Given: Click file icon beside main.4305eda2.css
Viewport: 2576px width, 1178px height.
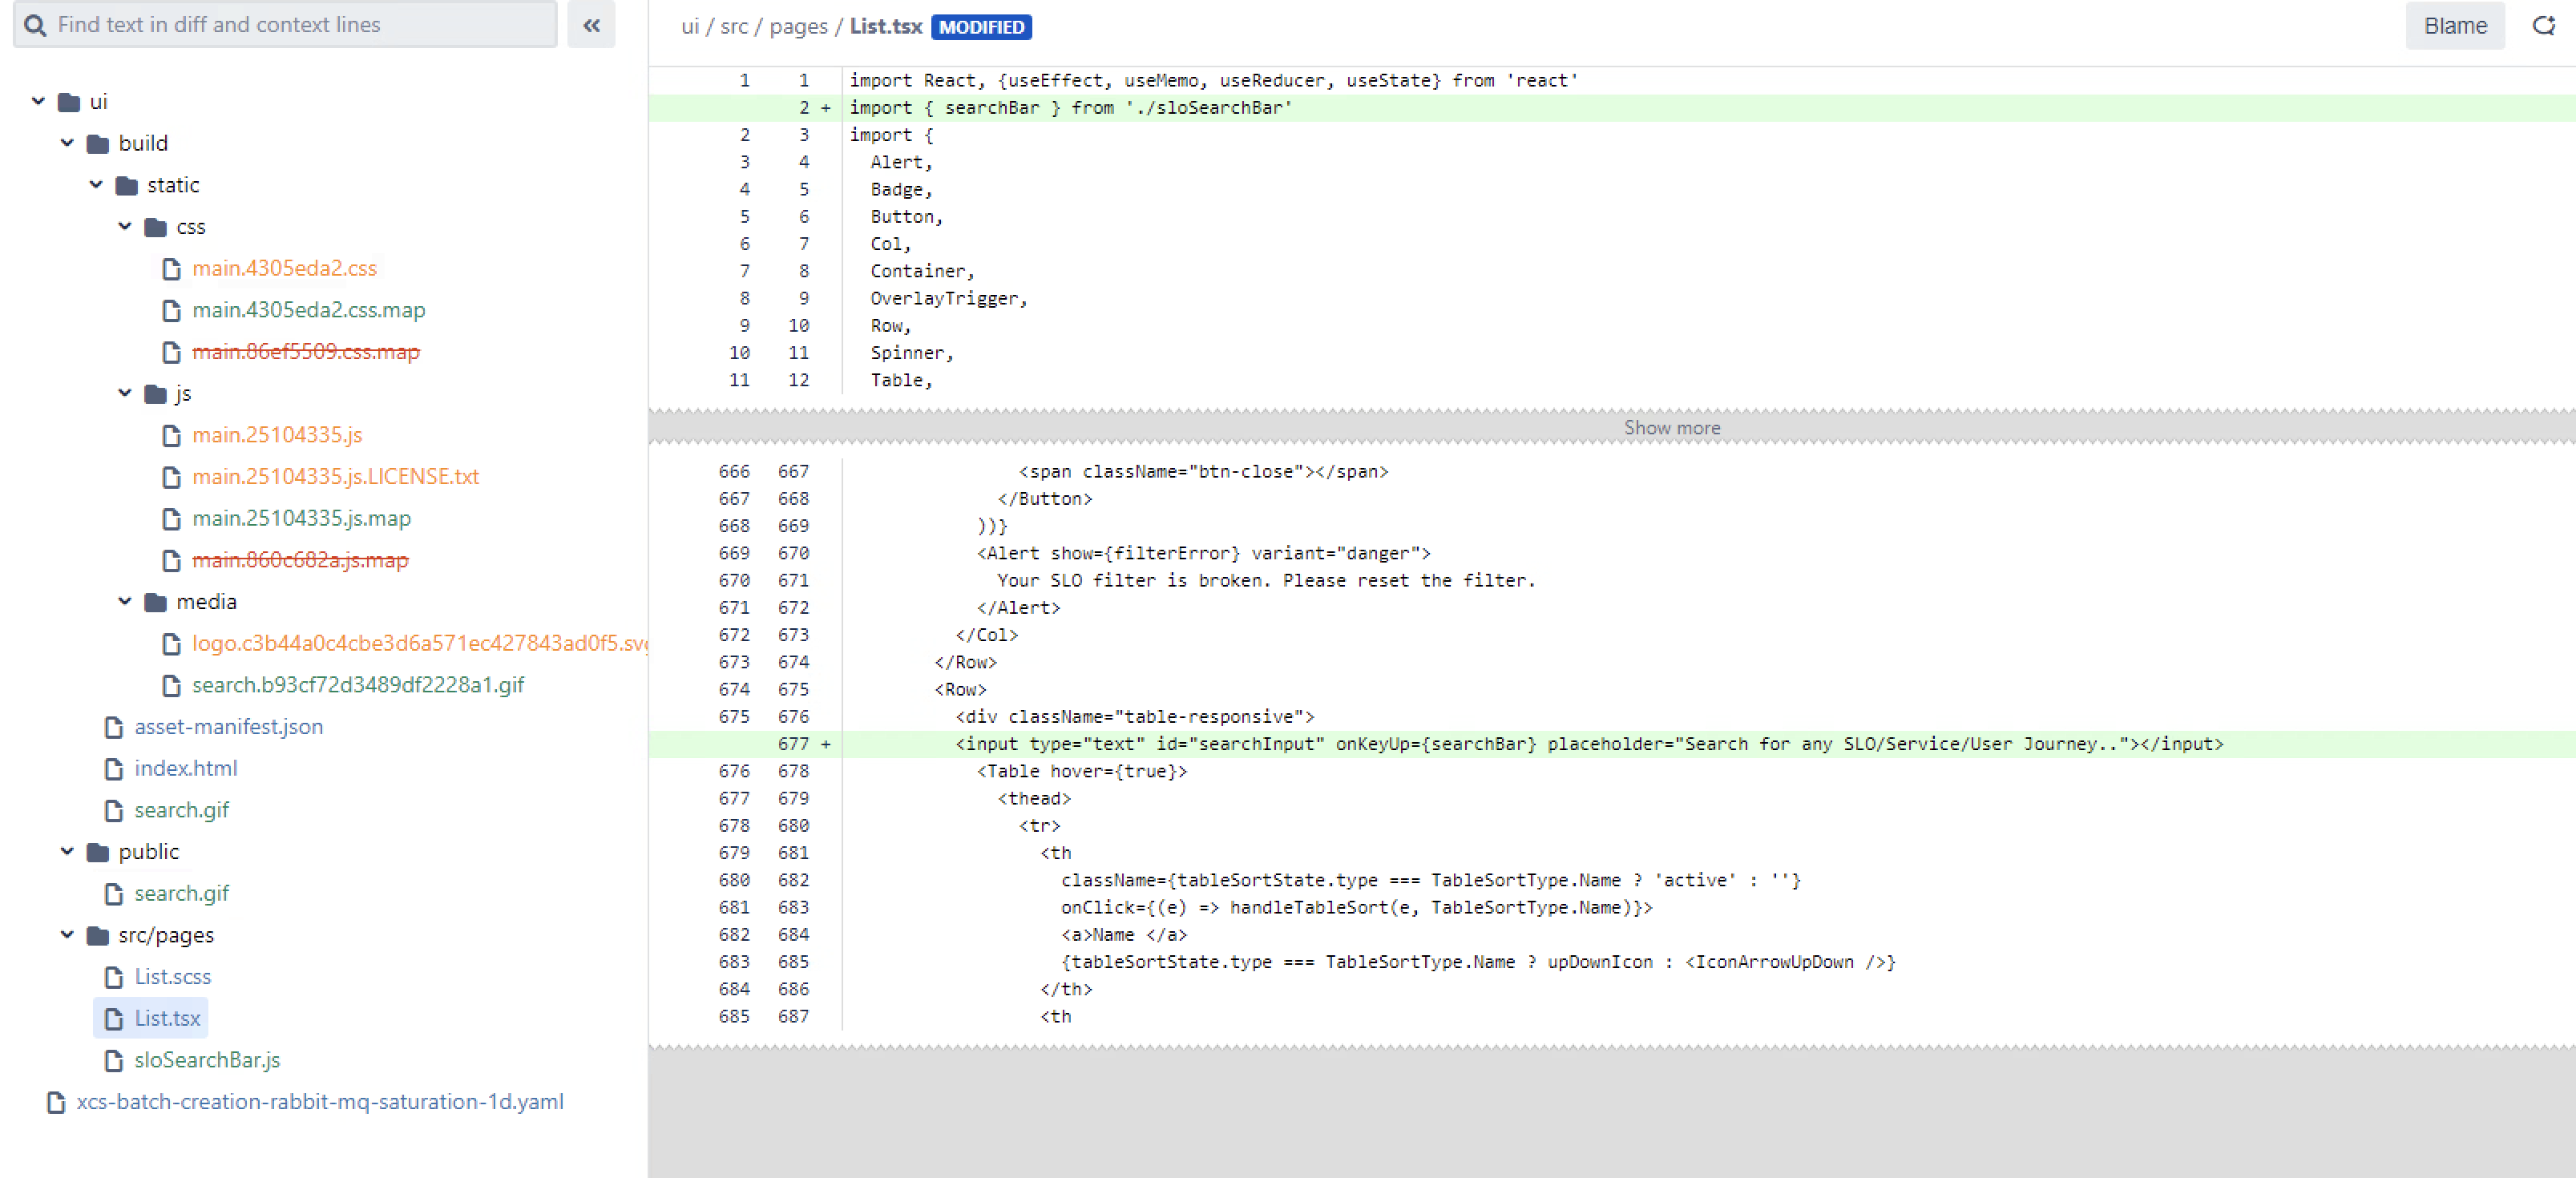Looking at the screenshot, I should point(172,269).
